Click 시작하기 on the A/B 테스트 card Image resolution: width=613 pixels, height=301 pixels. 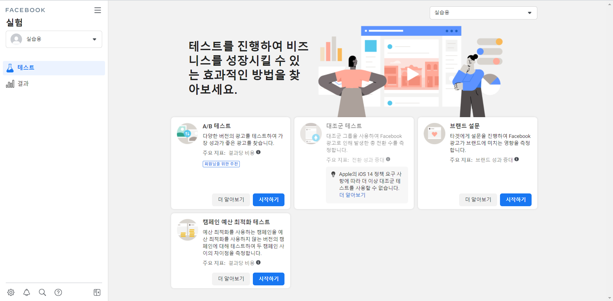pyautogui.click(x=269, y=200)
